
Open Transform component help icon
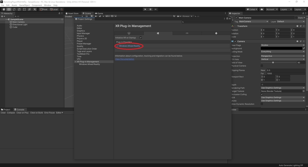tap(297, 26)
